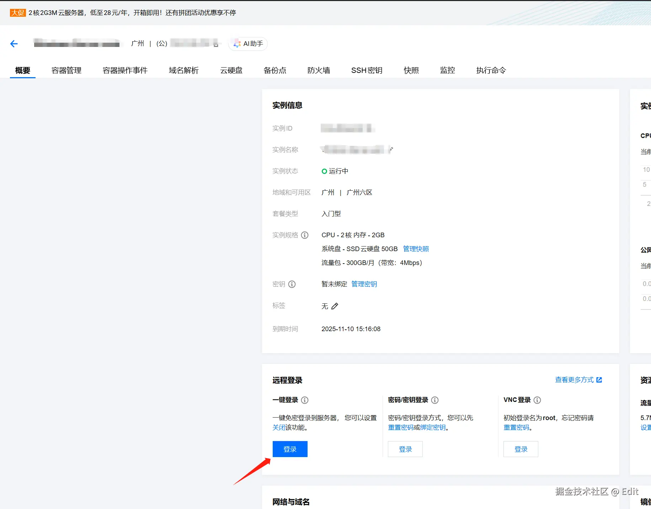Image resolution: width=651 pixels, height=509 pixels.
Task: Select the 概要 tab
Action: click(x=23, y=70)
